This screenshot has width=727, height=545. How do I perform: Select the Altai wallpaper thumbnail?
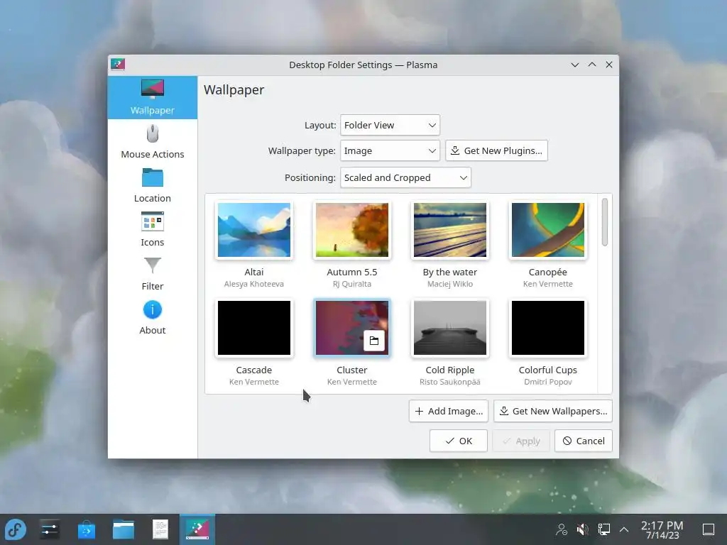click(x=254, y=230)
